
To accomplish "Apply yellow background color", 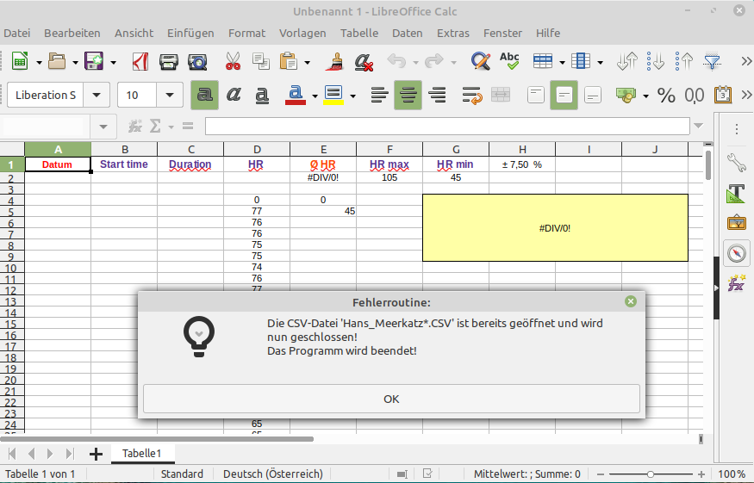I will (x=333, y=95).
